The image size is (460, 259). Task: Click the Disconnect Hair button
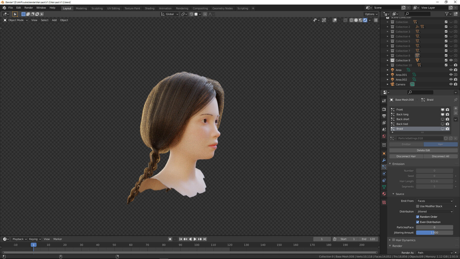[x=406, y=156]
